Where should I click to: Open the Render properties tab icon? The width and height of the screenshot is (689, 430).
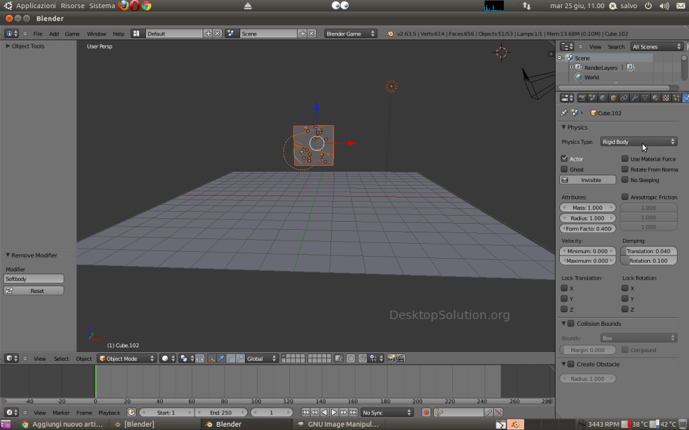coord(582,98)
